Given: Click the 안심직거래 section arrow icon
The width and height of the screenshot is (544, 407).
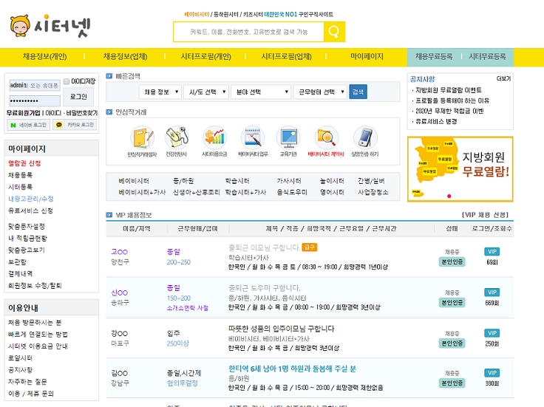Looking at the screenshot, I should pyautogui.click(x=109, y=112).
